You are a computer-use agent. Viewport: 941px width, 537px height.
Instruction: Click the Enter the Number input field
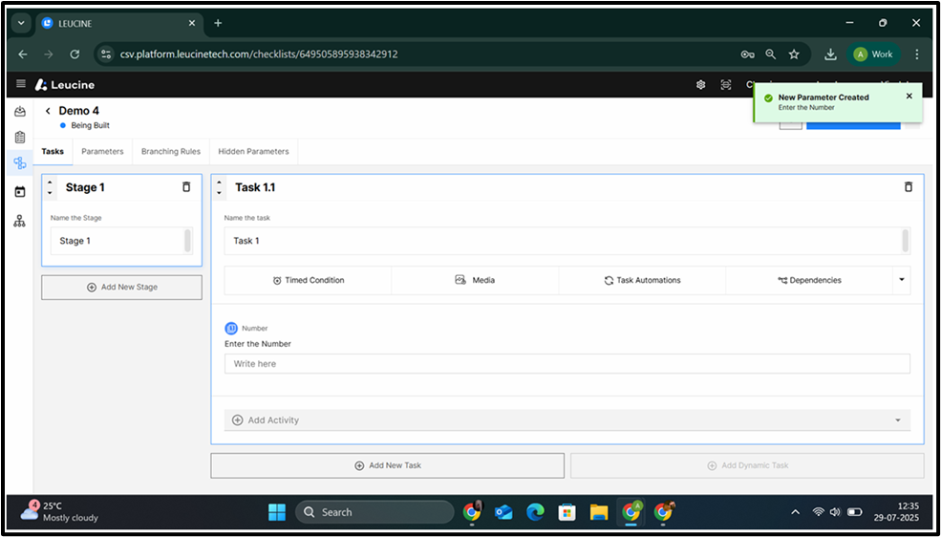[567, 364]
